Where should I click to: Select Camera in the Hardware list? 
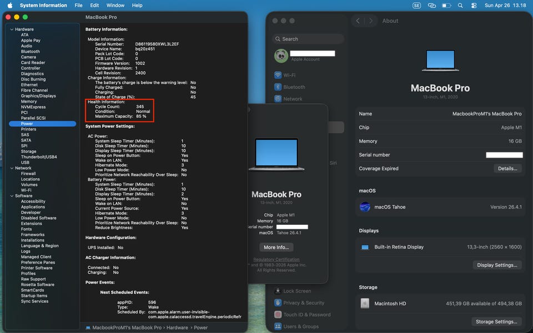coord(28,57)
